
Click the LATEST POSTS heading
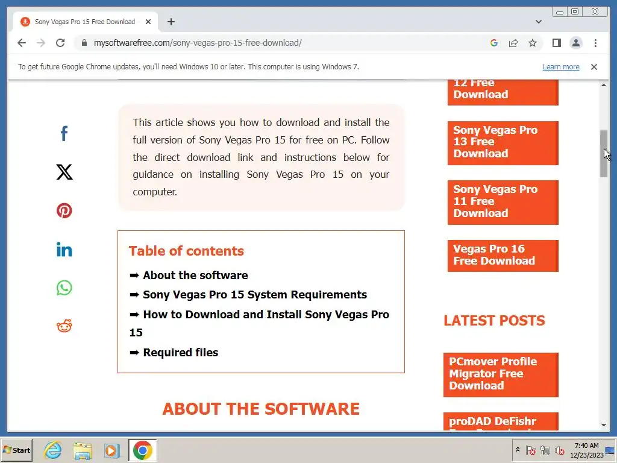click(494, 321)
